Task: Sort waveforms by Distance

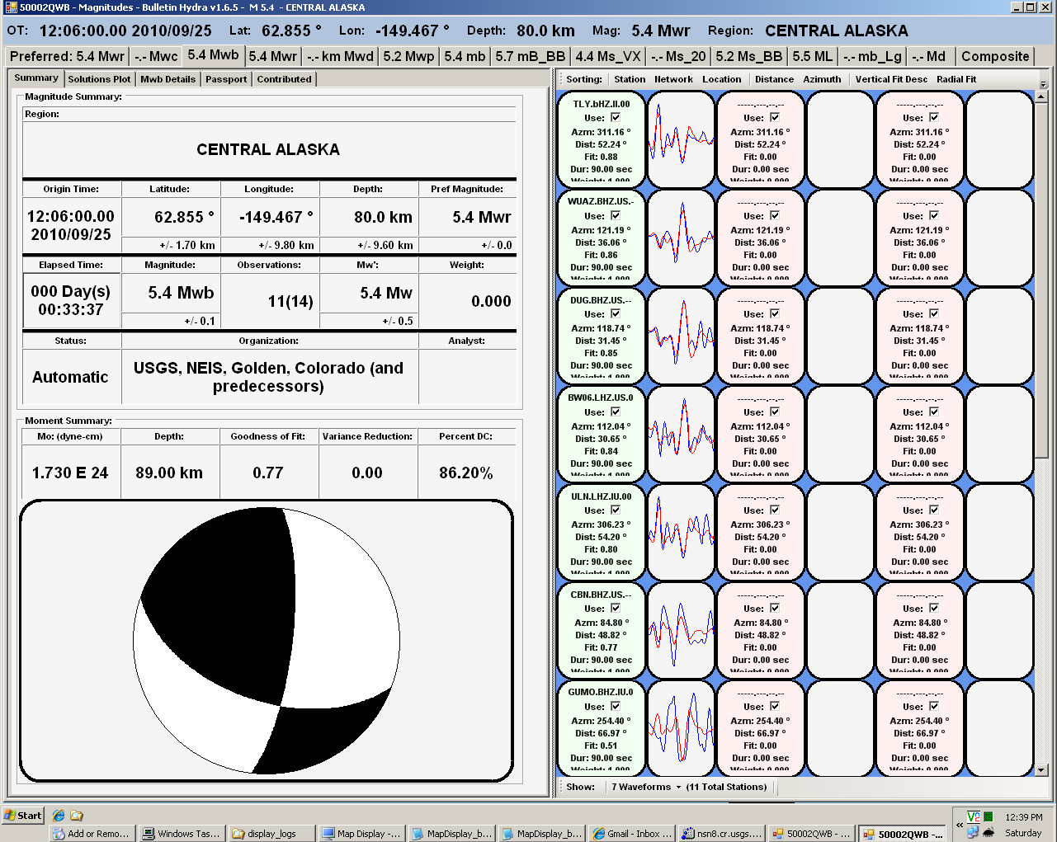Action: [774, 79]
